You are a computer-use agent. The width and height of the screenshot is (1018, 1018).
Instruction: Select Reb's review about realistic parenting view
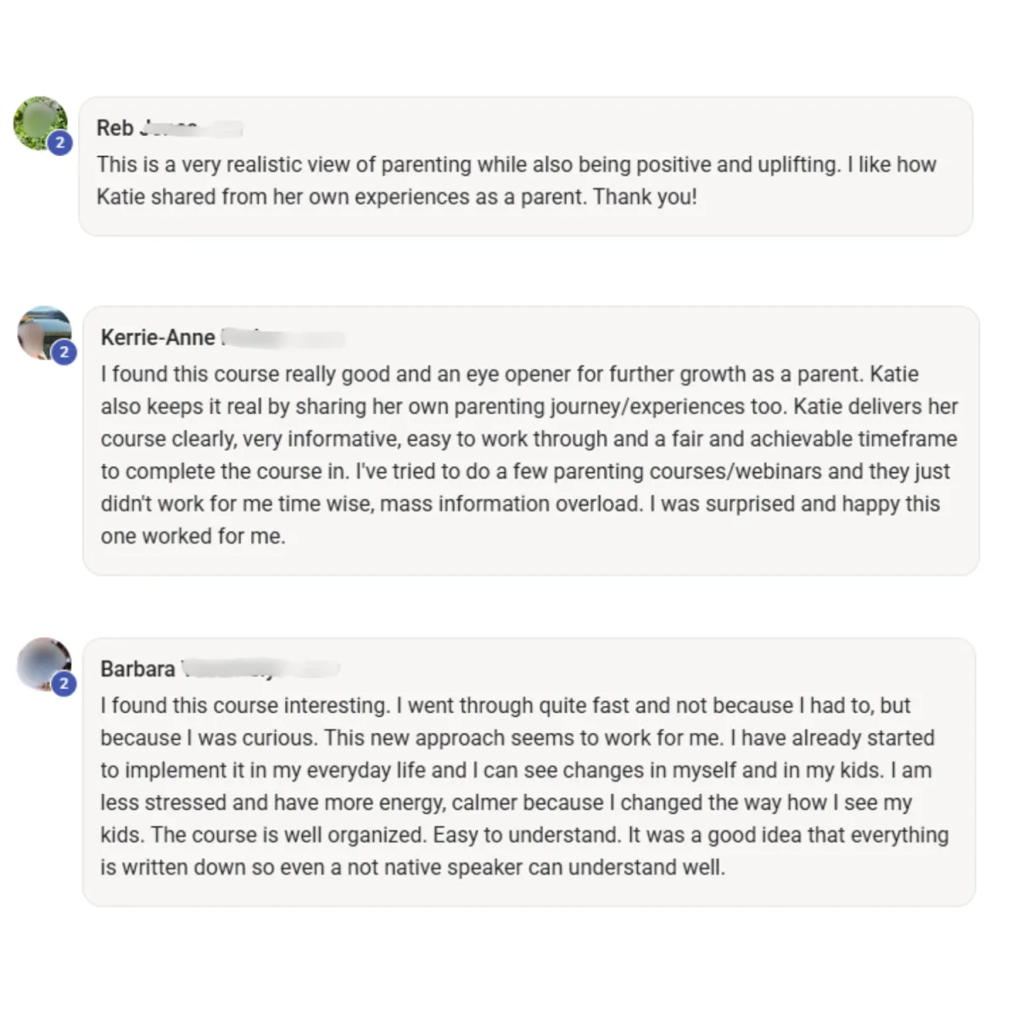517,181
